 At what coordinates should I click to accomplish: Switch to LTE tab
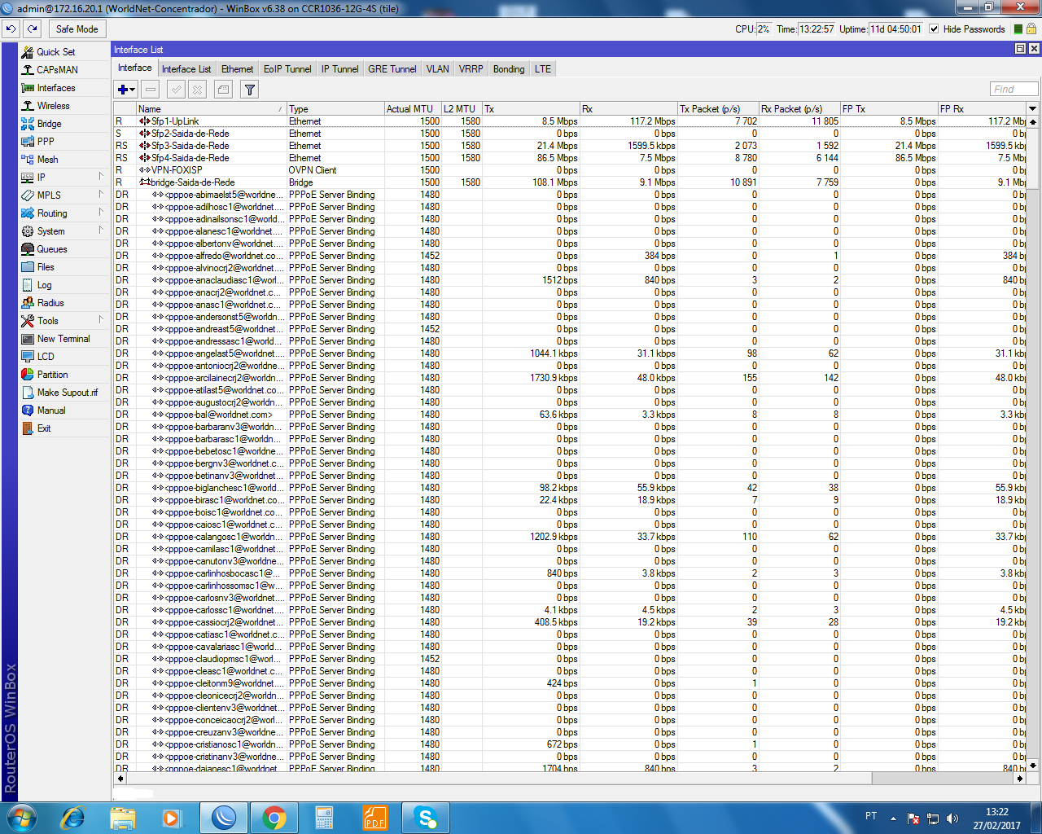tap(543, 69)
